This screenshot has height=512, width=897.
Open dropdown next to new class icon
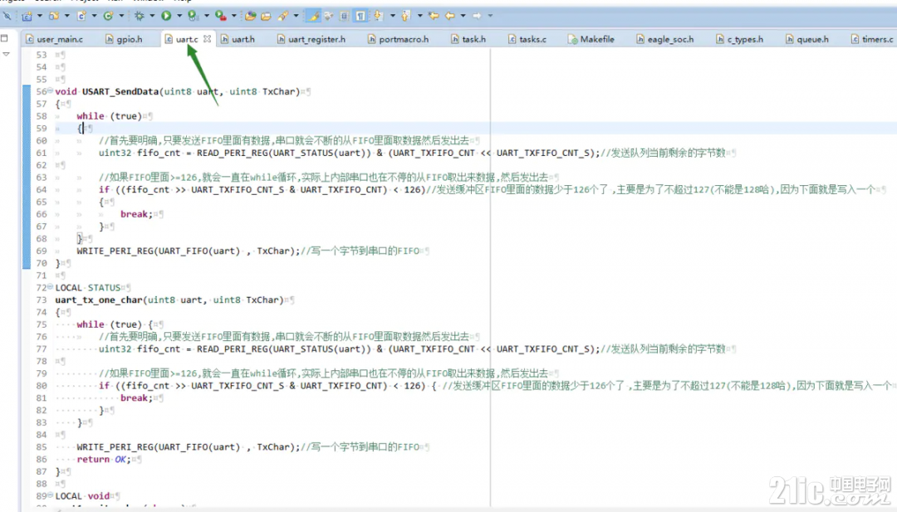[x=121, y=16]
